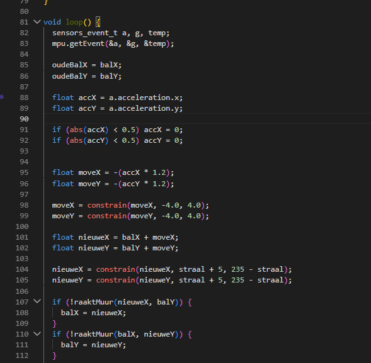Click 'float' keyword on line 88
371x363 pixels.
click(63, 98)
